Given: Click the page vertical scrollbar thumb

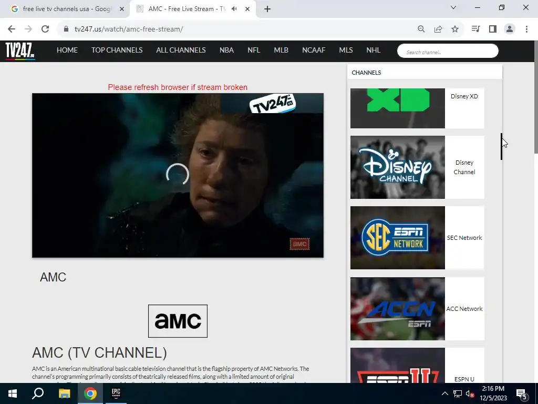Looking at the screenshot, I should click(x=535, y=97).
